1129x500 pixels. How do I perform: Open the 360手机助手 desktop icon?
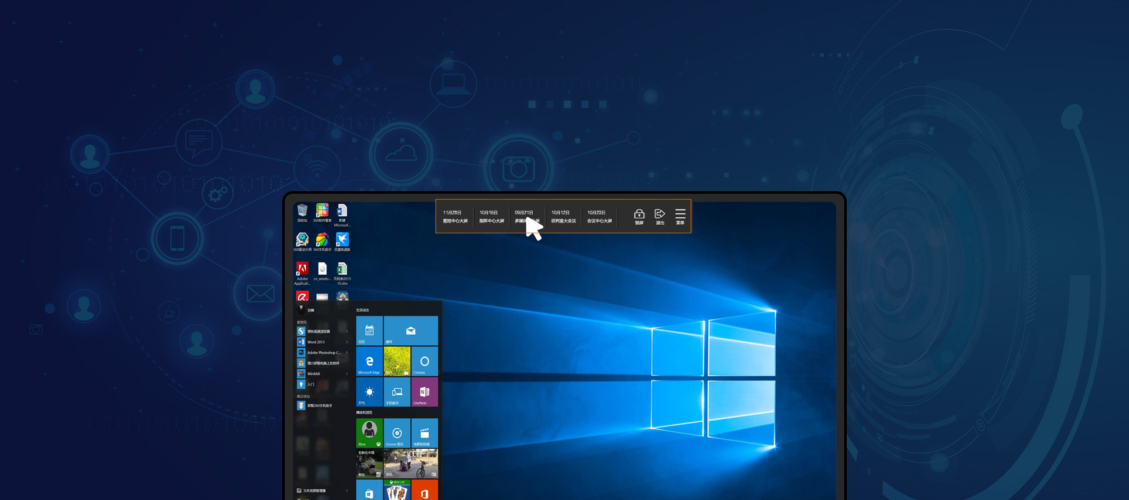click(x=322, y=242)
